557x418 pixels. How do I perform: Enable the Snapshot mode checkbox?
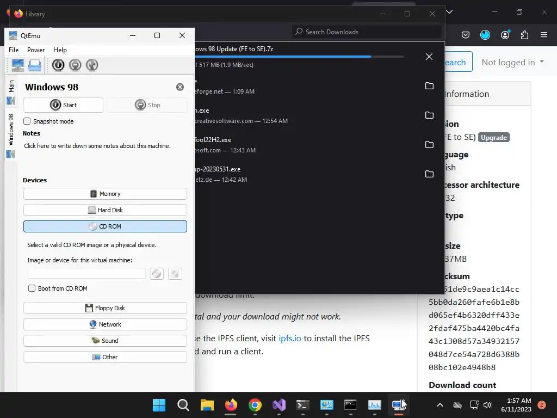click(x=27, y=121)
